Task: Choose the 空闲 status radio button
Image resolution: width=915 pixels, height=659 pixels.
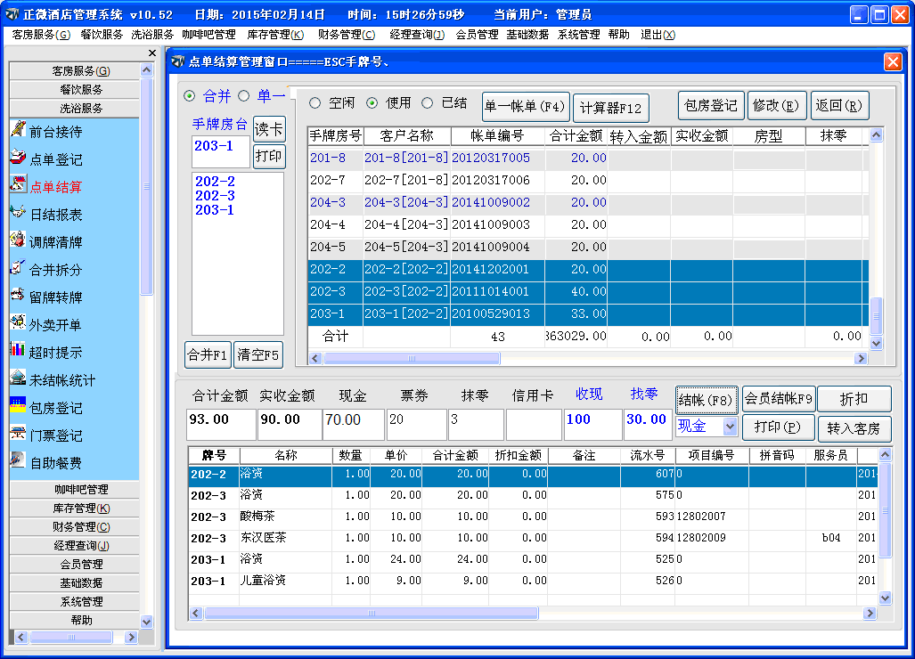Action: (x=315, y=103)
